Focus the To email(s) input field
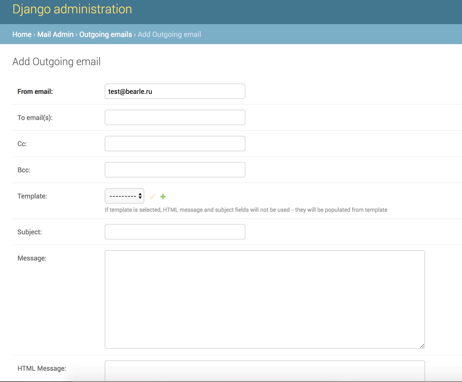 click(x=175, y=117)
